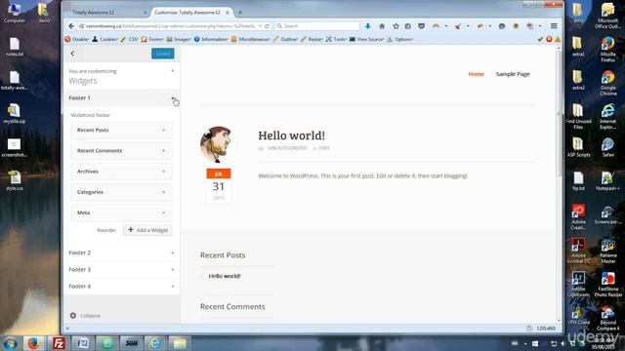Expand the Footer 3 section
The width and height of the screenshot is (625, 351).
[121, 269]
